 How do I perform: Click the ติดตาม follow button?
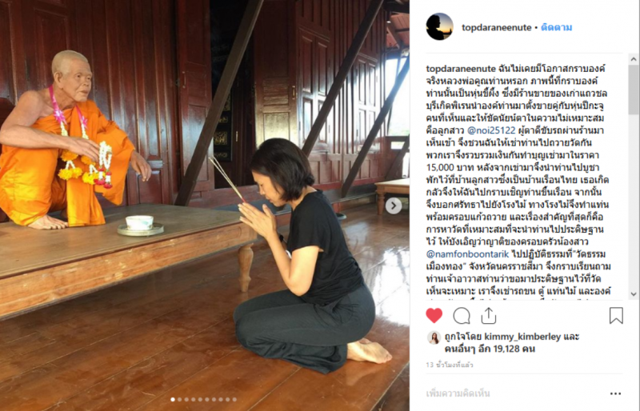[x=556, y=27]
